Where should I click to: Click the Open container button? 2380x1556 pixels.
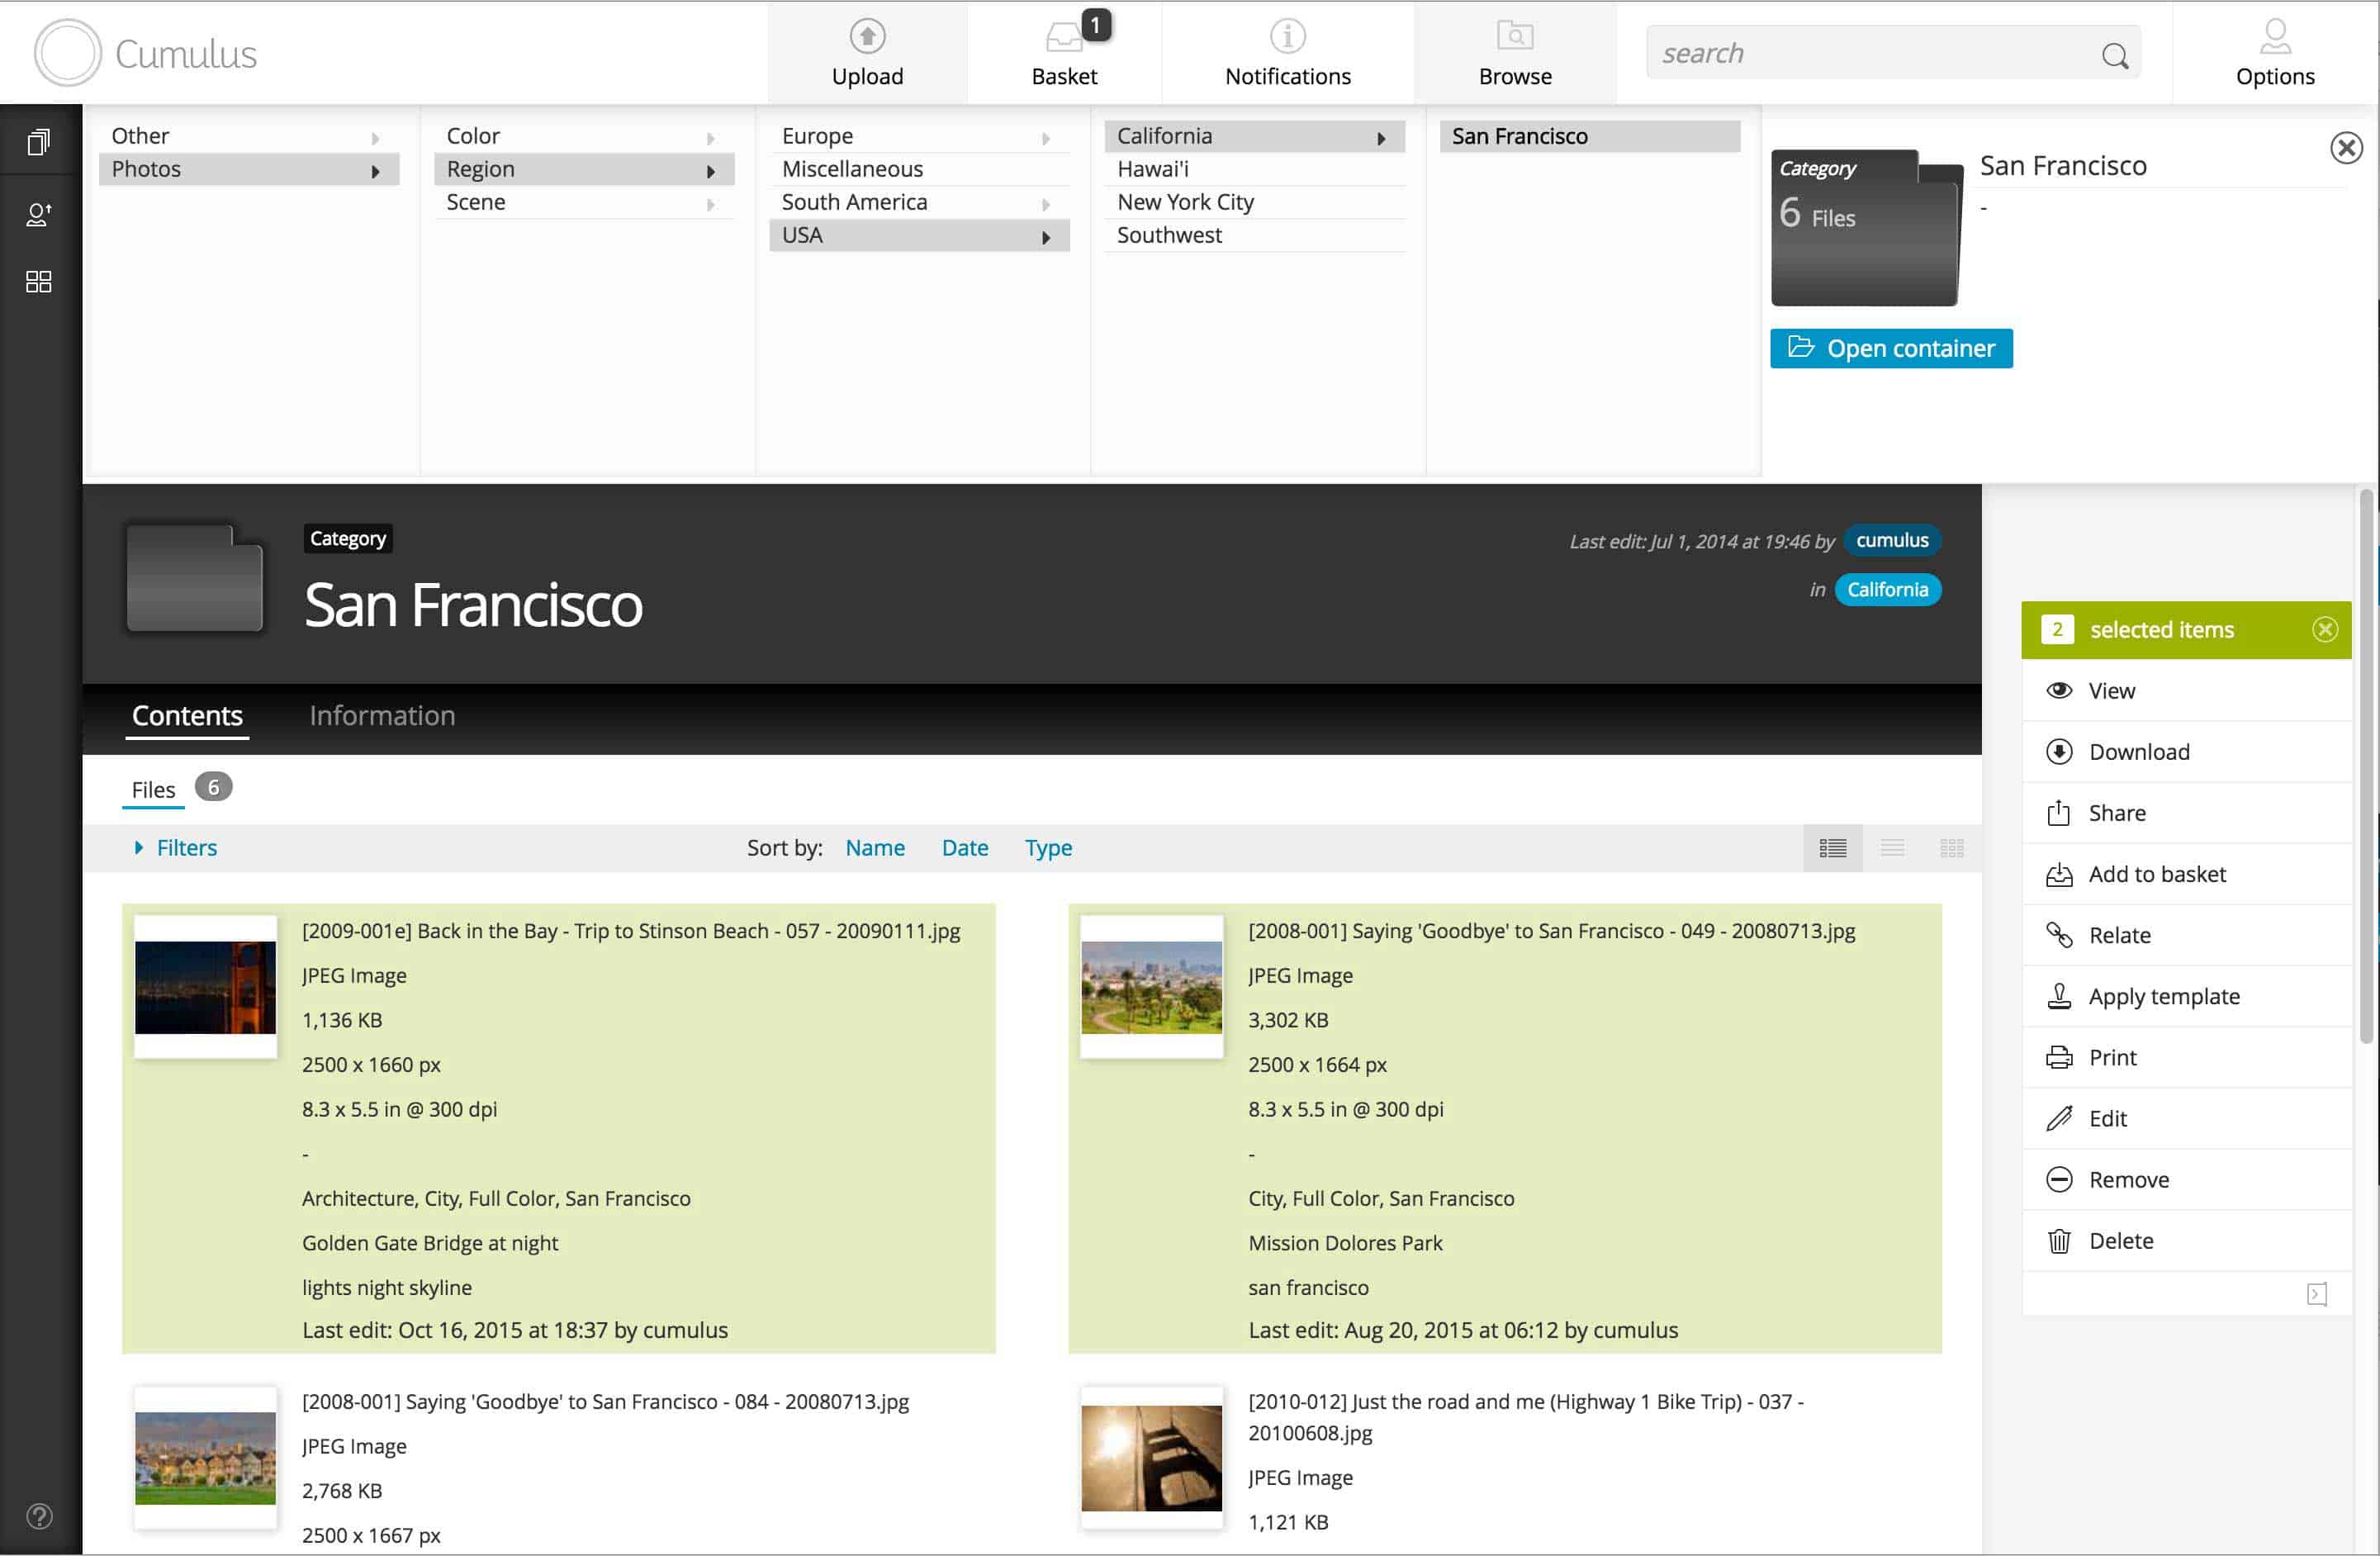pos(1891,348)
